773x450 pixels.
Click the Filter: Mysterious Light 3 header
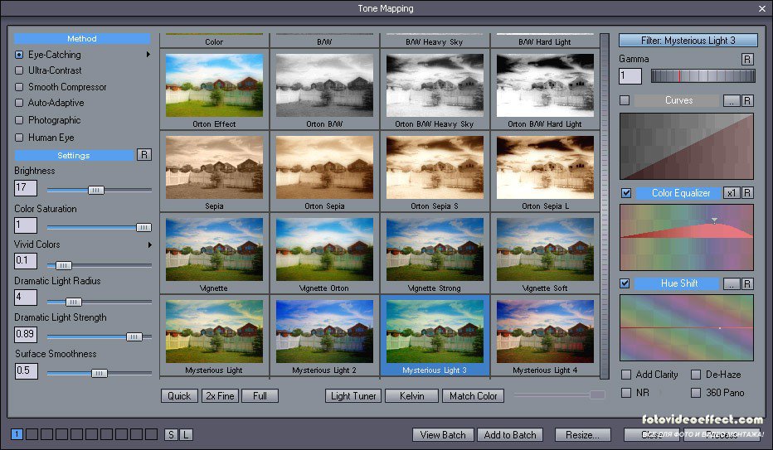(688, 41)
